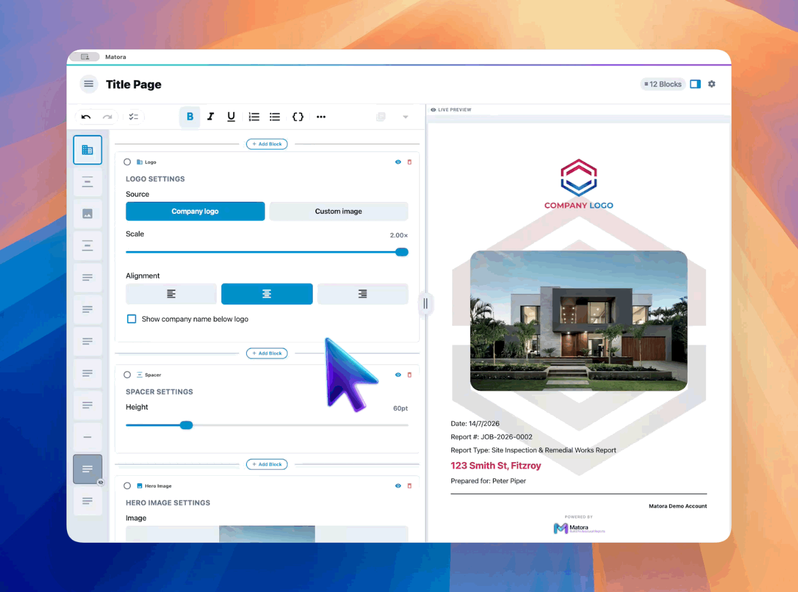The image size is (798, 592).
Task: Toggle visibility of the Hero Image block
Action: (398, 486)
